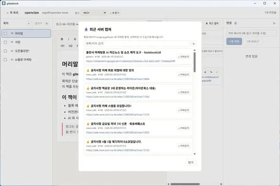Open the cafe article 11016 link
280x186 pixels.
118,115
